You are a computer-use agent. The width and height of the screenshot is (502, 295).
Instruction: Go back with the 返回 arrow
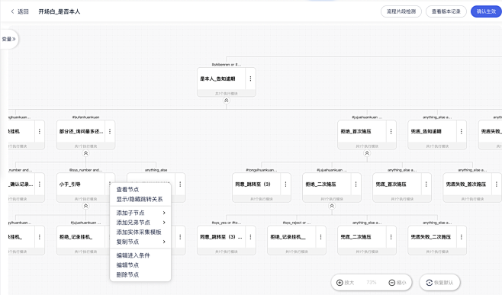click(13, 11)
